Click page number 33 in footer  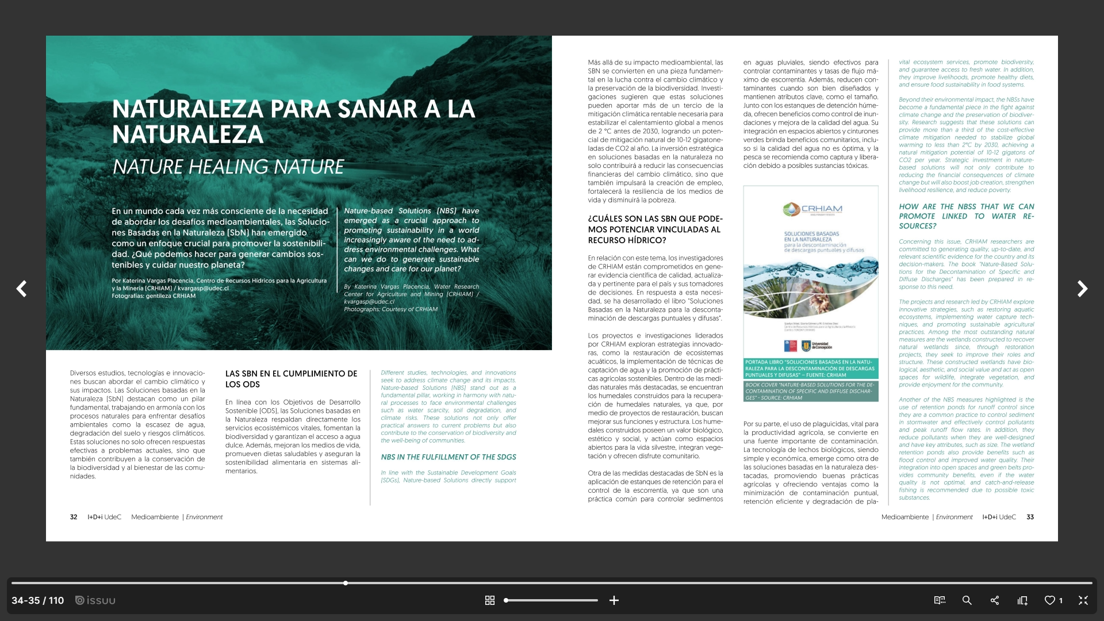(x=1030, y=517)
